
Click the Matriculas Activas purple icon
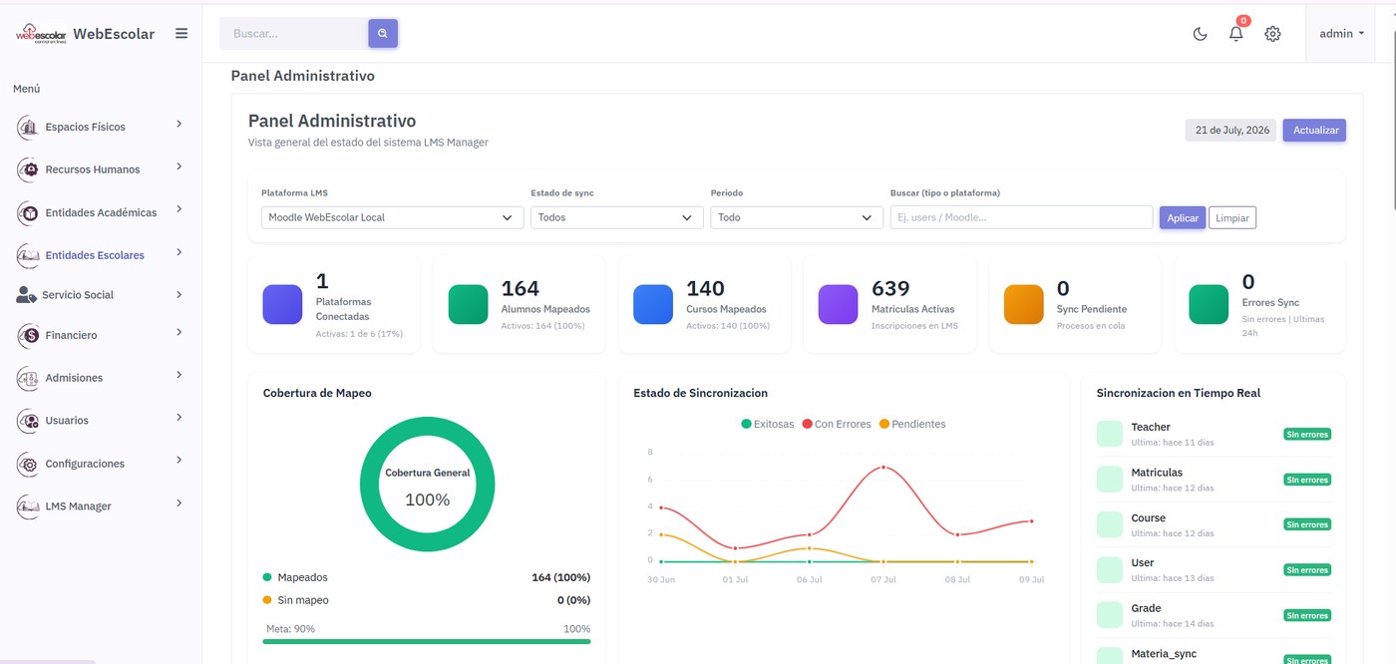tap(838, 304)
